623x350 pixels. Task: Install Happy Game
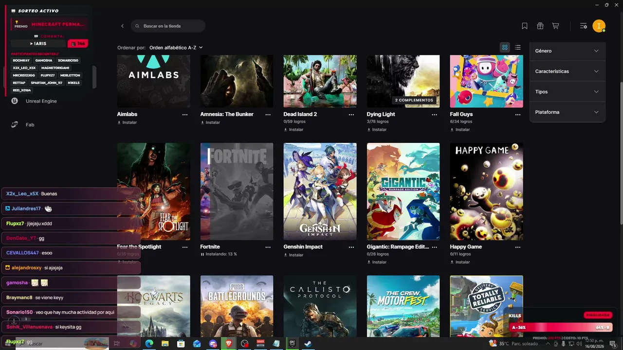point(460,262)
